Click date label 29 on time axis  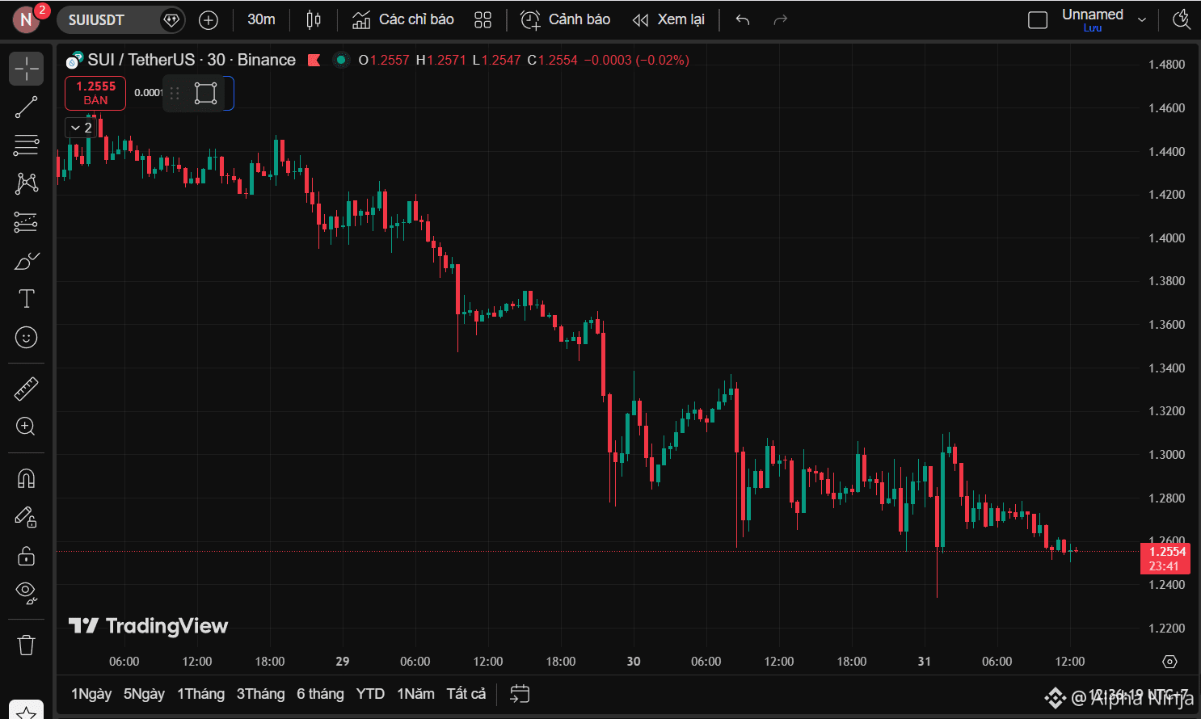click(x=343, y=662)
